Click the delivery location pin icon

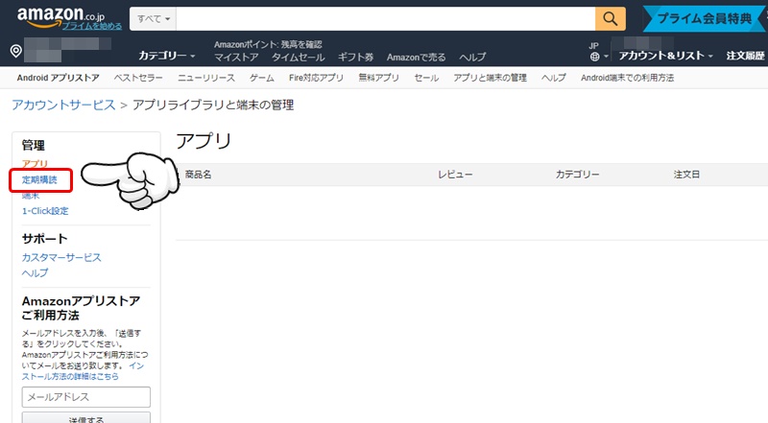15,51
